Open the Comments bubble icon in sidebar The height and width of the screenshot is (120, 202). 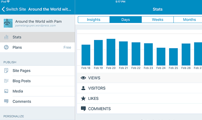click(6, 101)
